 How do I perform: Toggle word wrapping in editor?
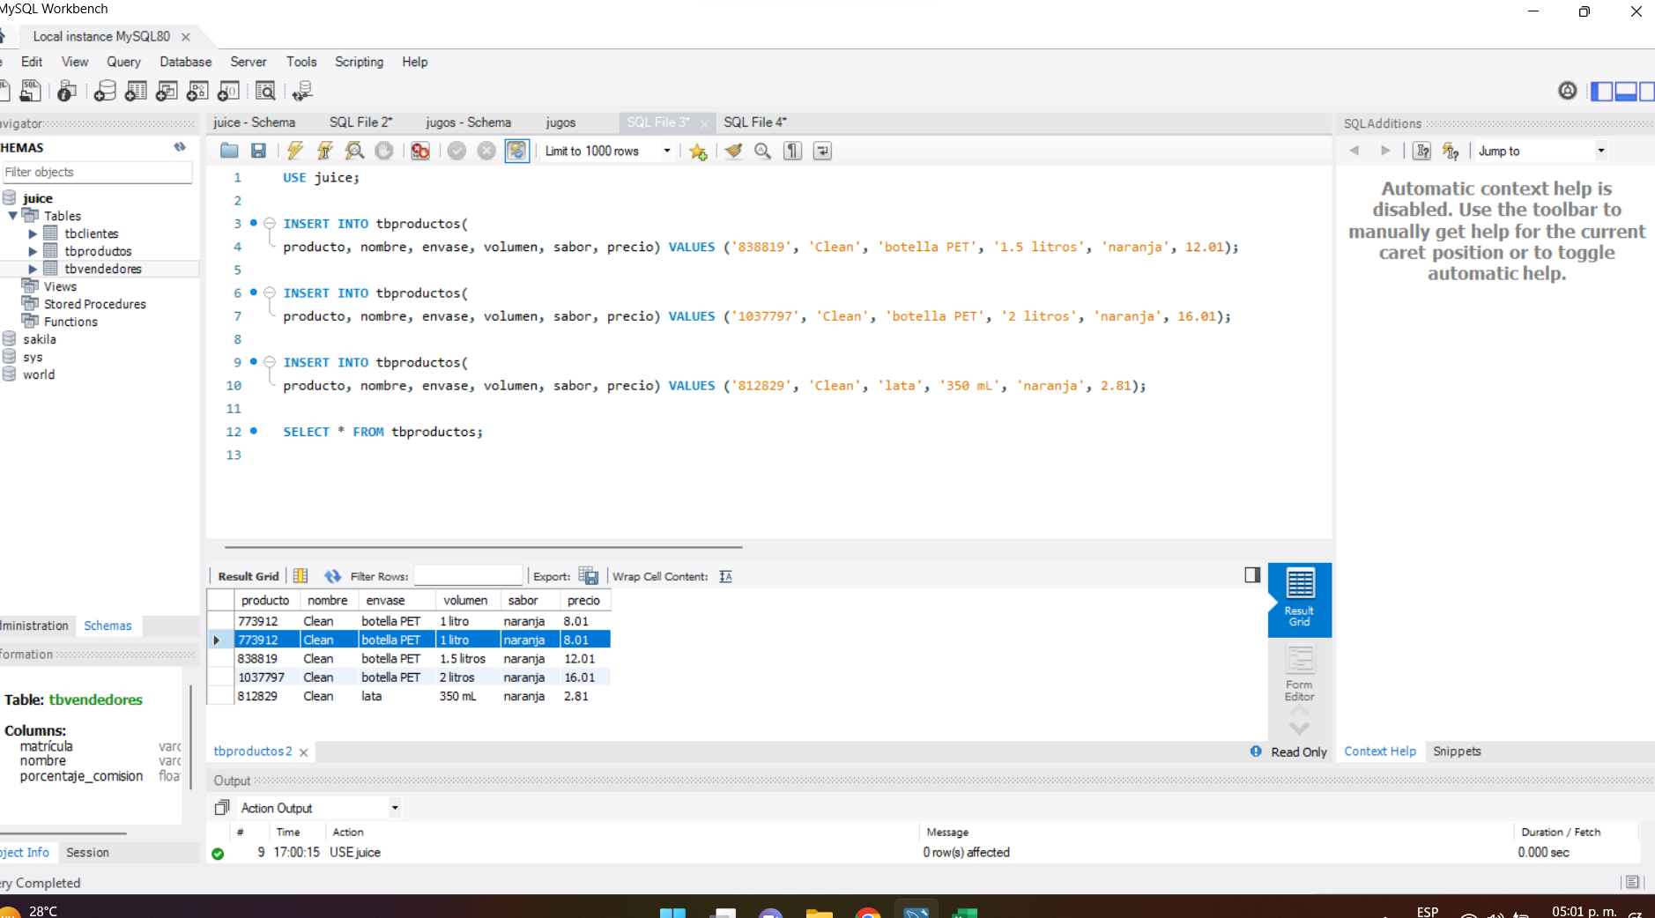822,151
